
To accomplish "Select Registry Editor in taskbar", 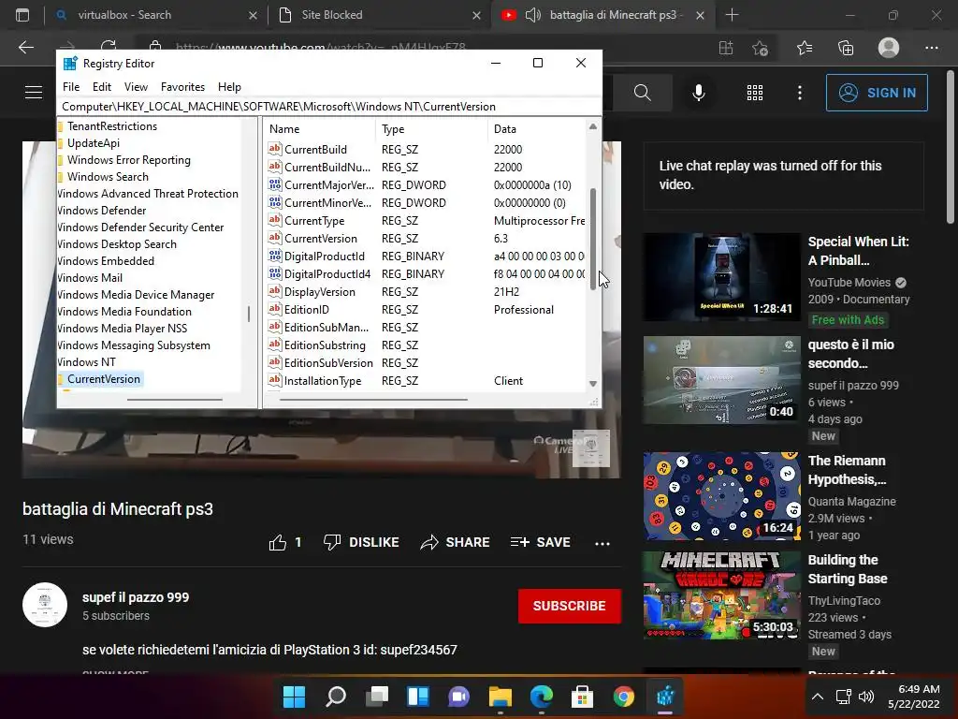I will click(665, 697).
